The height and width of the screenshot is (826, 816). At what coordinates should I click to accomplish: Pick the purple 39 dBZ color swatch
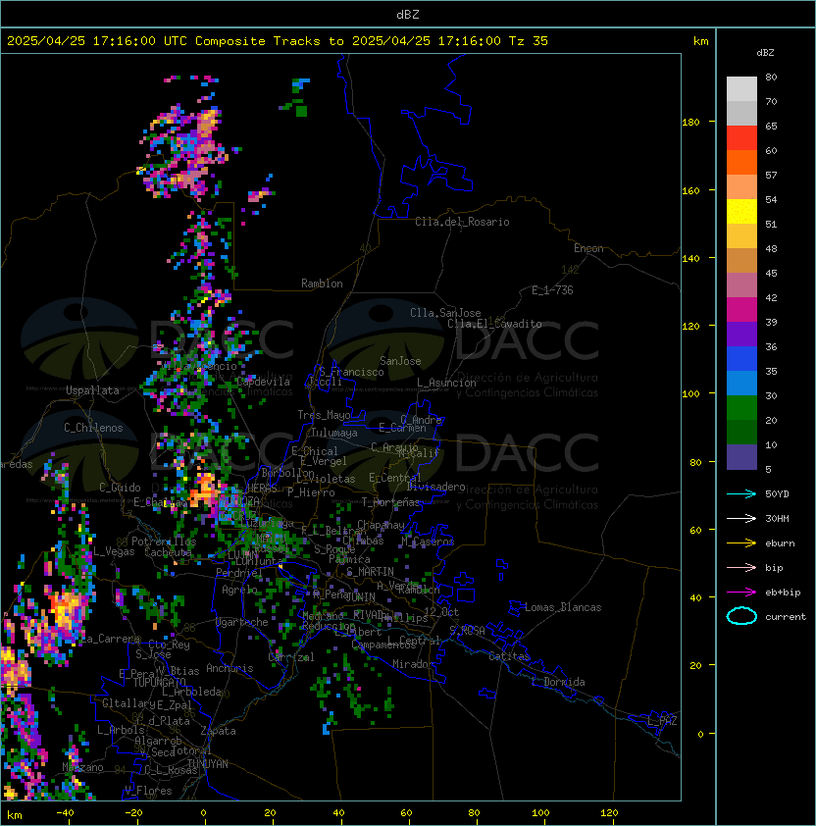click(741, 335)
